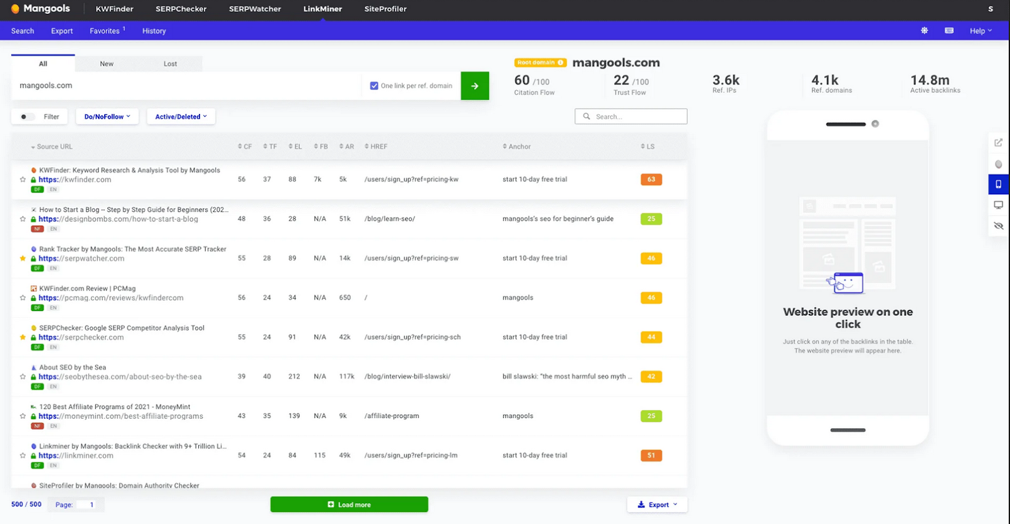Select the New backlinks tab
The height and width of the screenshot is (524, 1010).
(107, 64)
